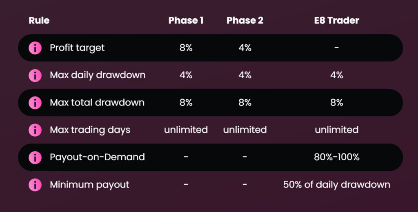The width and height of the screenshot is (418, 212).
Task: Click the Rule column header
Action: (x=39, y=20)
